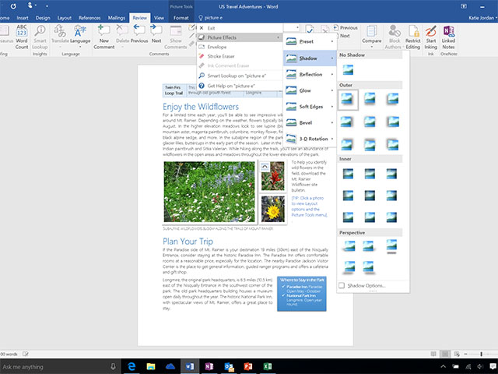Open File Explorer from taskbar

pyautogui.click(x=151, y=366)
